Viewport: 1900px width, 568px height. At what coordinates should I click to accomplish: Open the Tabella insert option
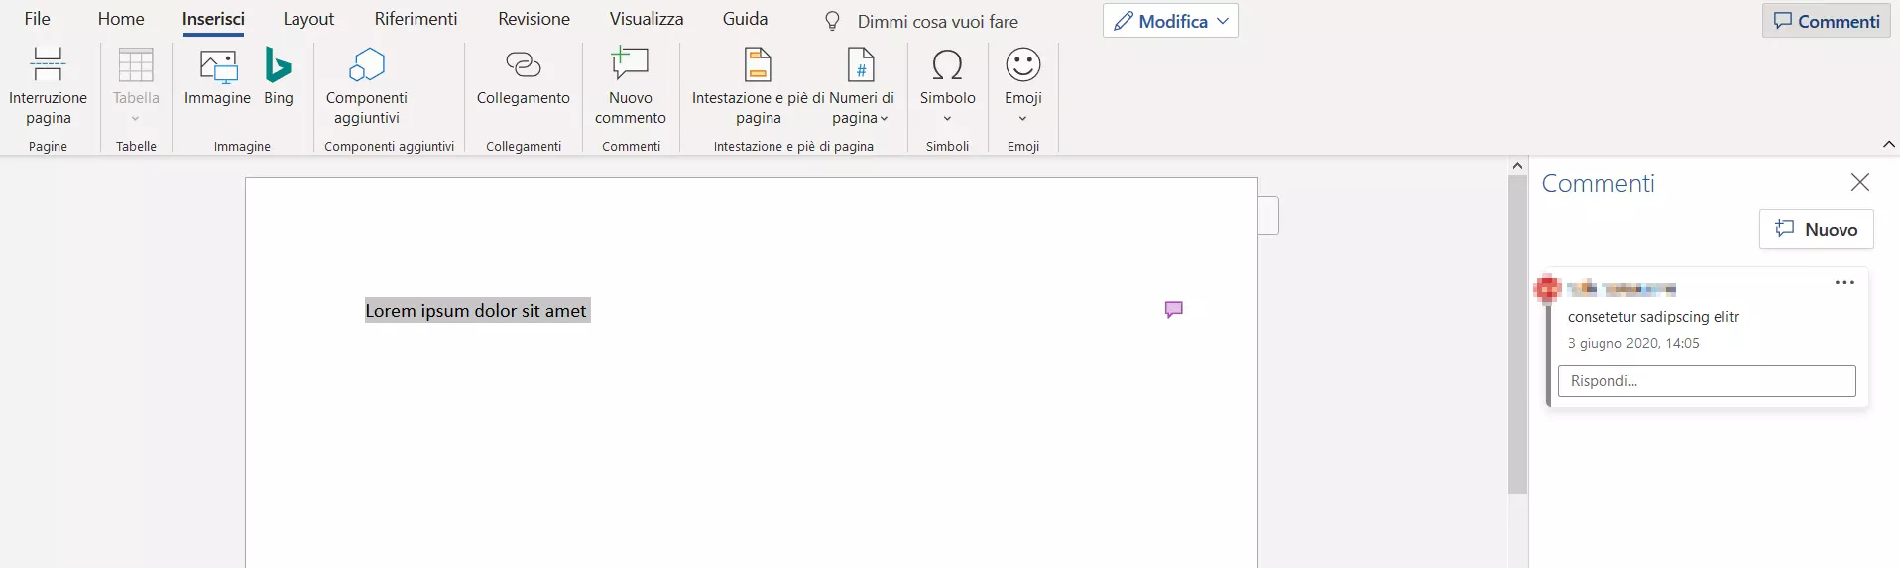[x=136, y=86]
